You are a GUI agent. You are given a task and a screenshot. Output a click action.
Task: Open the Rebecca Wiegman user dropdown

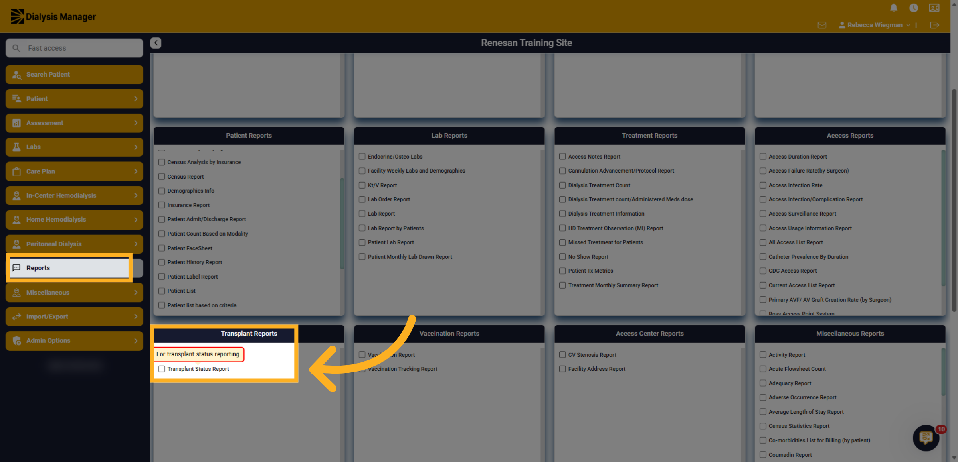tap(874, 25)
